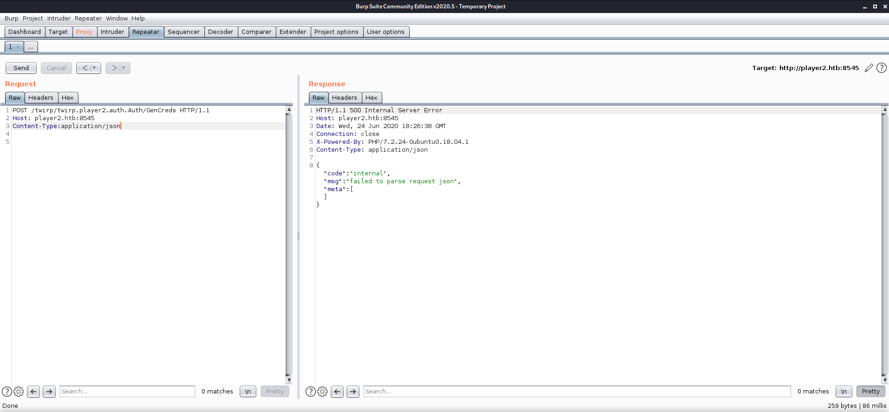889x412 pixels.
Task: Go to next search match in Request
Action: (x=49, y=392)
